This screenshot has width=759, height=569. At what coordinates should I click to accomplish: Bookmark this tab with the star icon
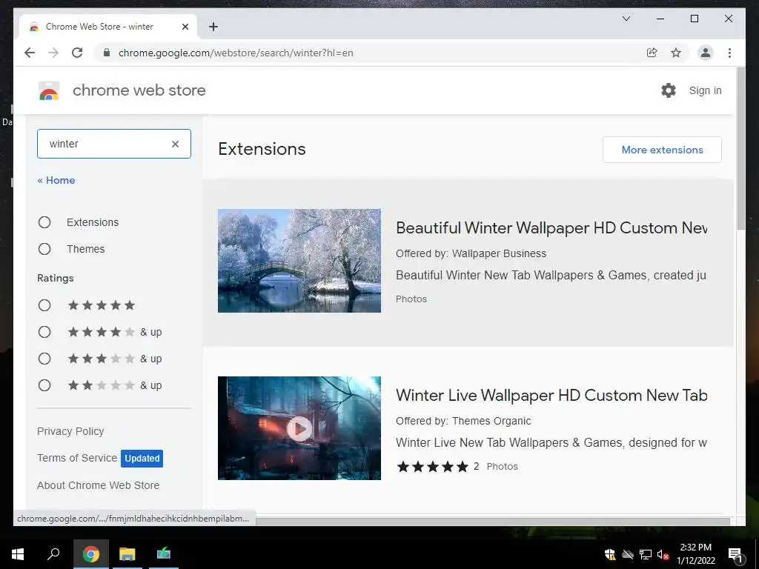coord(676,53)
